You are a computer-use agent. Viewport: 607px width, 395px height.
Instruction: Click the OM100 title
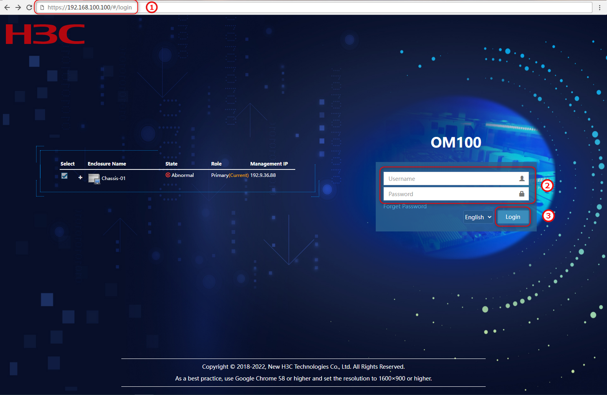(456, 142)
